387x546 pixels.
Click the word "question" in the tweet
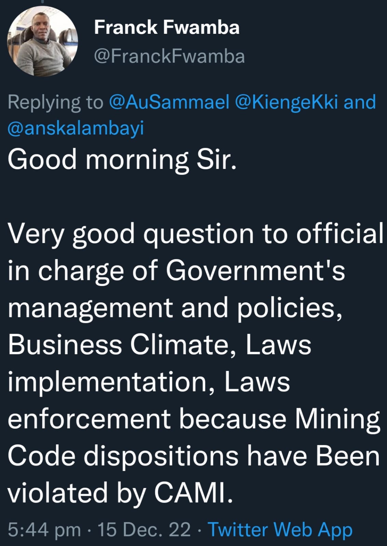tap(198, 235)
